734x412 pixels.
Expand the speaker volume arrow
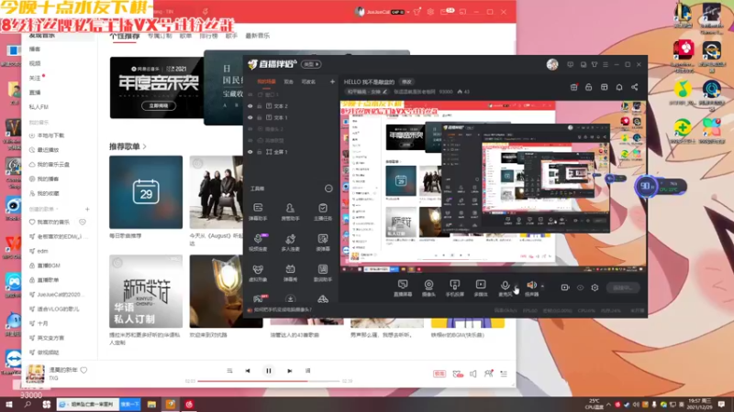coord(542,286)
